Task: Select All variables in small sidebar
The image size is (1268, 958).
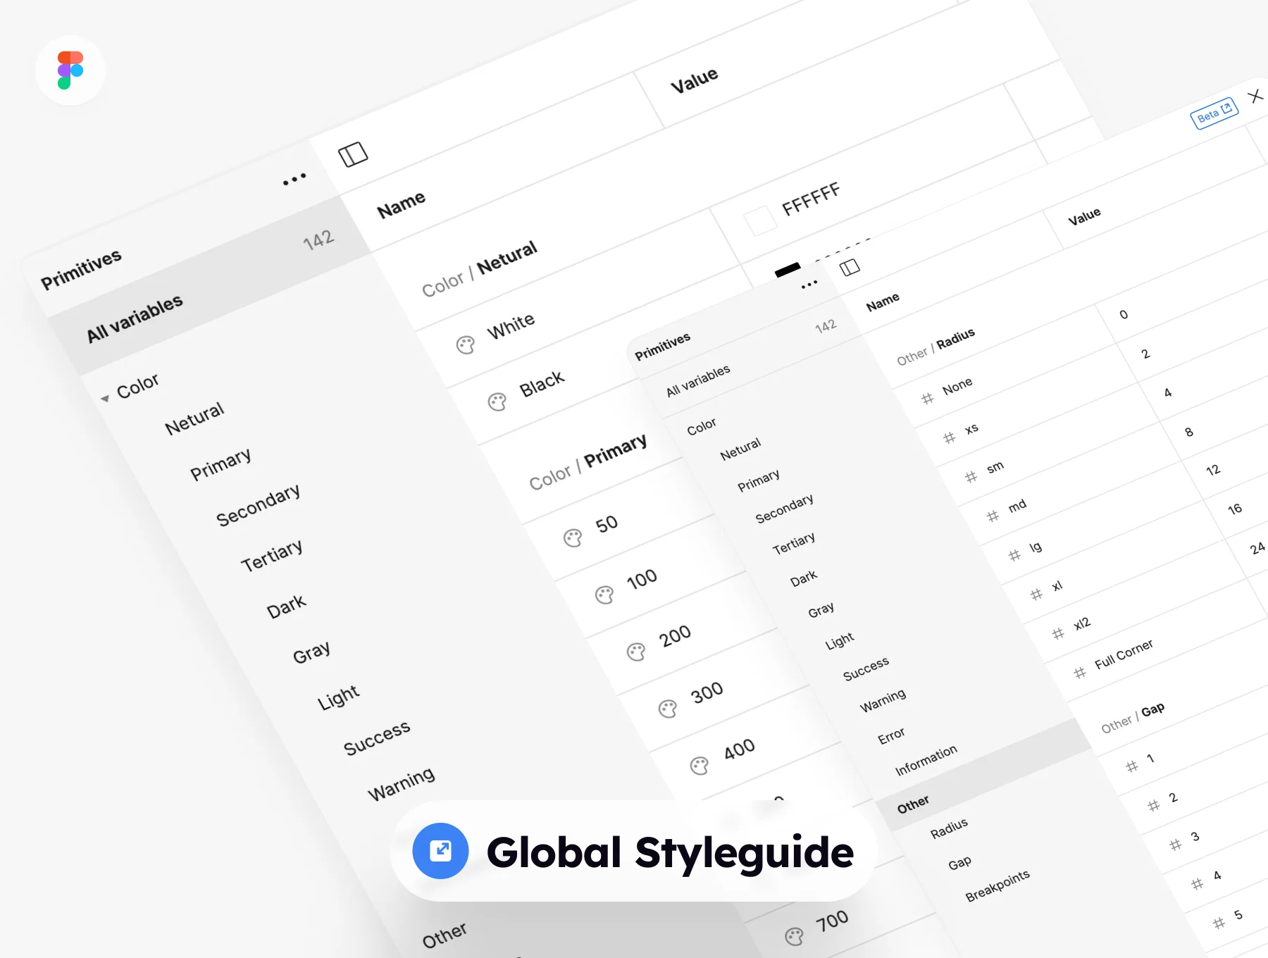Action: click(x=698, y=380)
